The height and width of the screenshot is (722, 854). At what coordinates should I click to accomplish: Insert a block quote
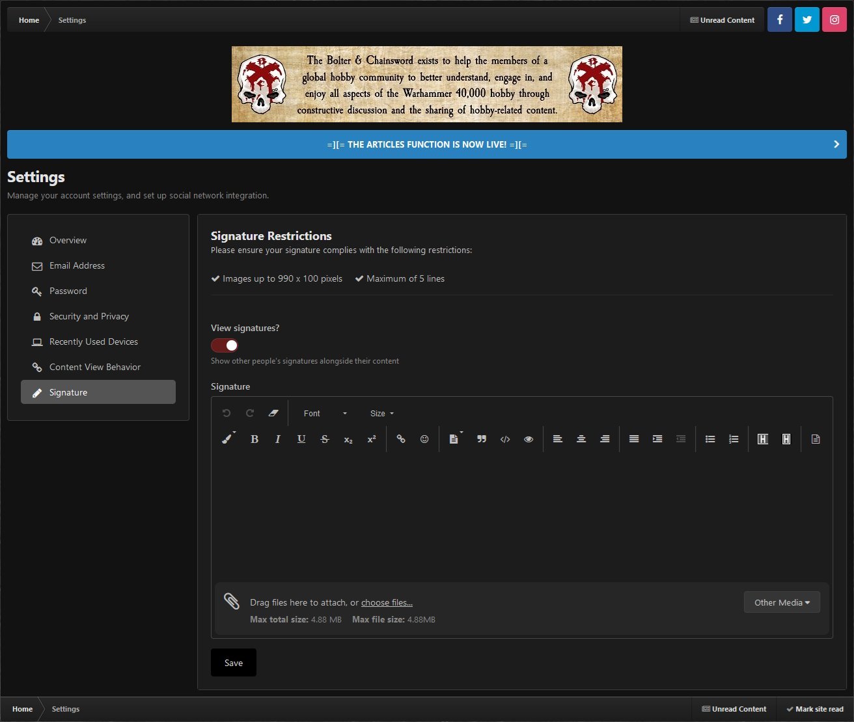[x=482, y=439]
